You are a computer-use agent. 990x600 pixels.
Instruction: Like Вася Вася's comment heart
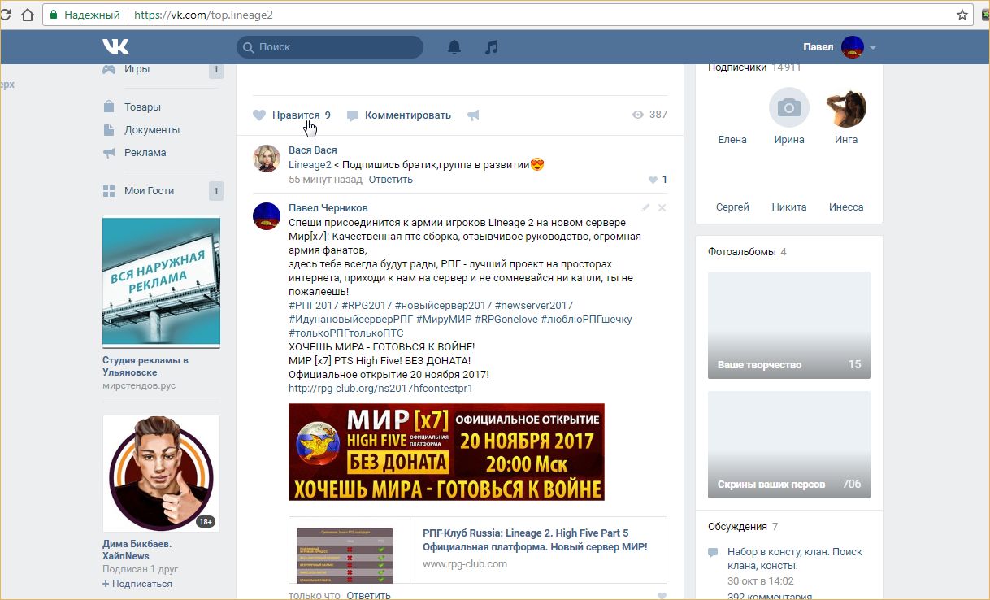point(653,180)
